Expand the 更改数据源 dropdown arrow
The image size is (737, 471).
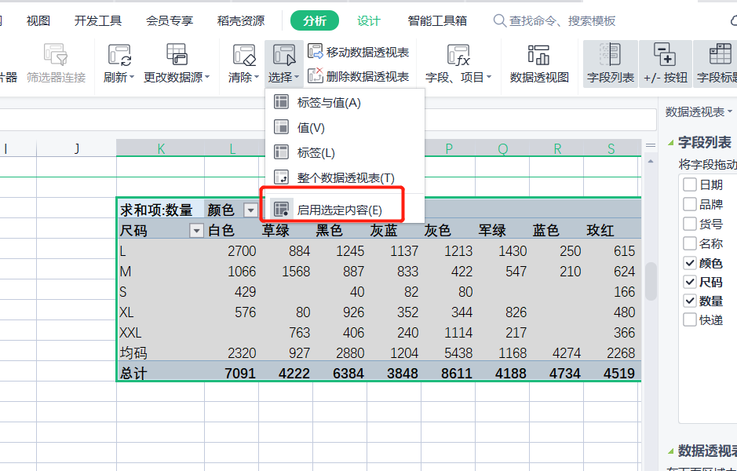coord(207,77)
